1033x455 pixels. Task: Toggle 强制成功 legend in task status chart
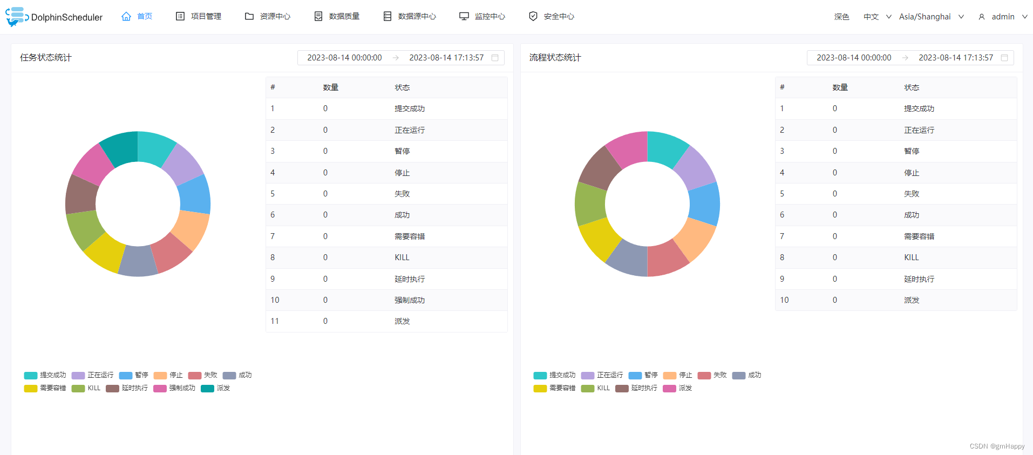(174, 388)
